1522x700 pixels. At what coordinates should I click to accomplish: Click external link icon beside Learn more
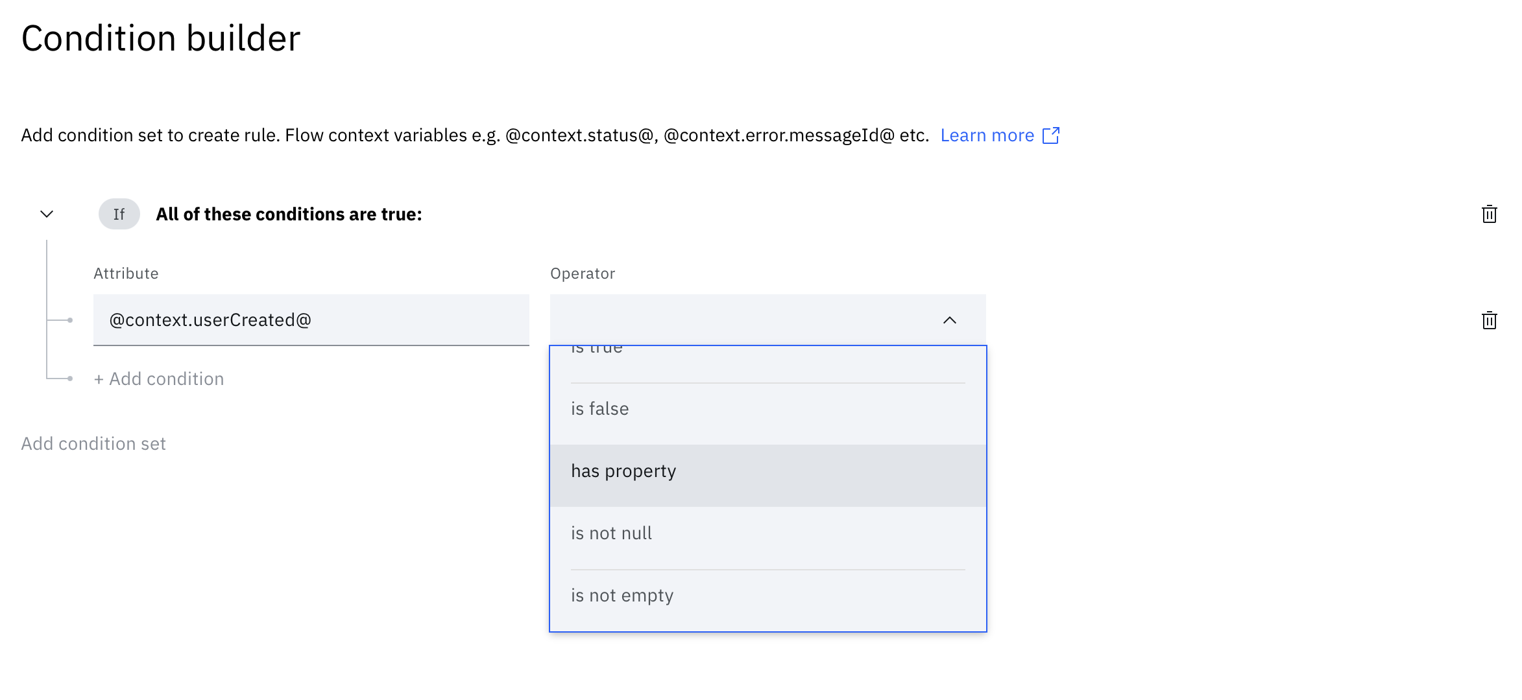click(x=1051, y=135)
